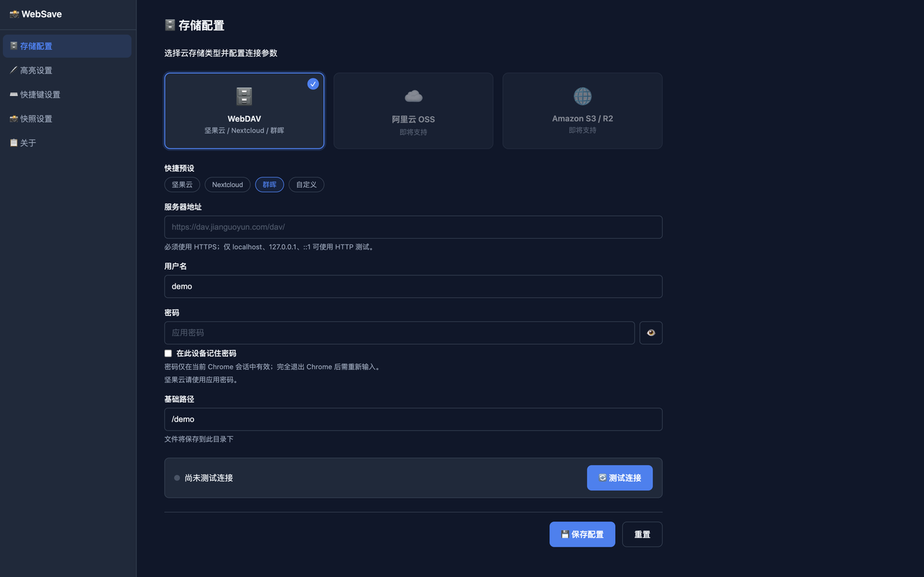Choose the 群晖 preset chip
The image size is (924, 577).
click(x=269, y=185)
